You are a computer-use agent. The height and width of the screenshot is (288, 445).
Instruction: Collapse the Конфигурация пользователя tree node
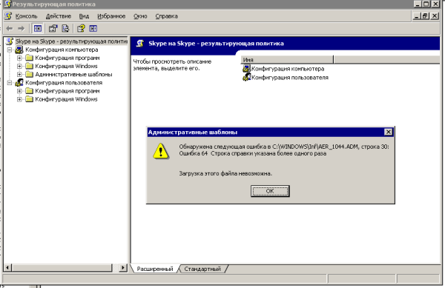(x=10, y=83)
